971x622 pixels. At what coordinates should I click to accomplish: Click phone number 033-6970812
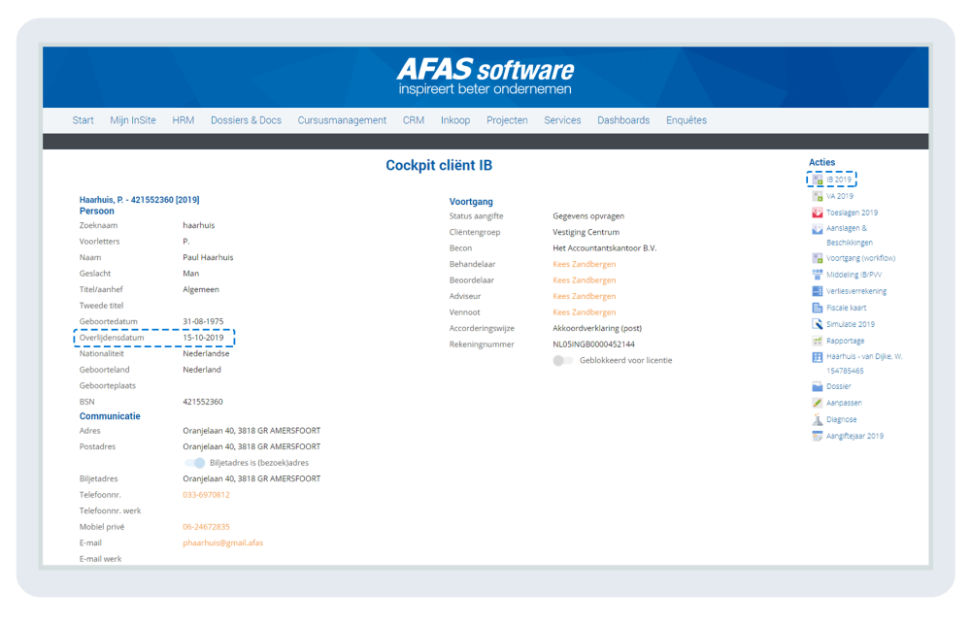pos(206,495)
